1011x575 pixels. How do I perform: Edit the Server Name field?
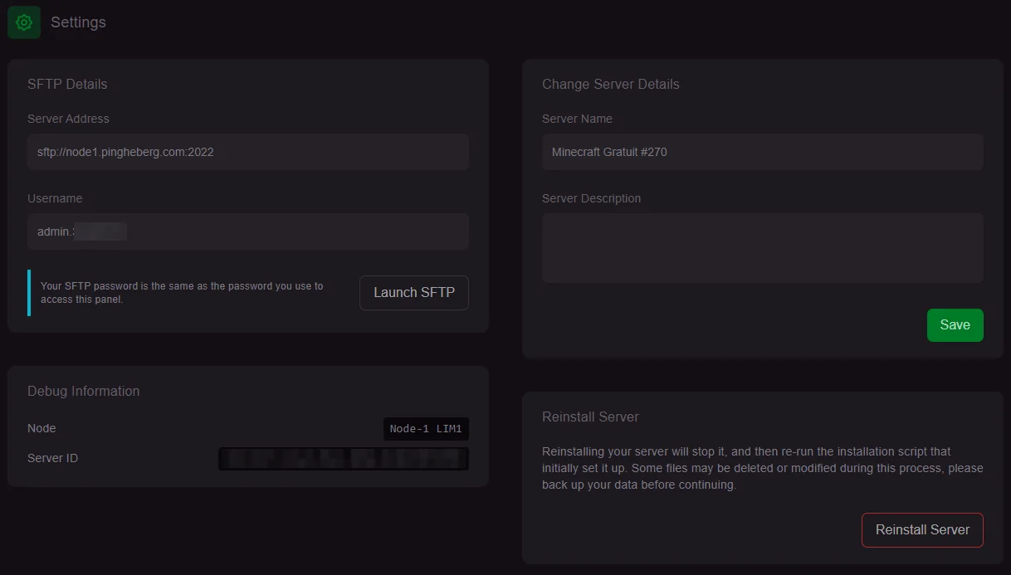point(763,152)
